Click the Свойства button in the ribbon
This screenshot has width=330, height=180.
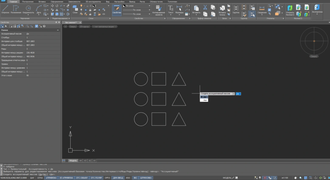(117, 9)
